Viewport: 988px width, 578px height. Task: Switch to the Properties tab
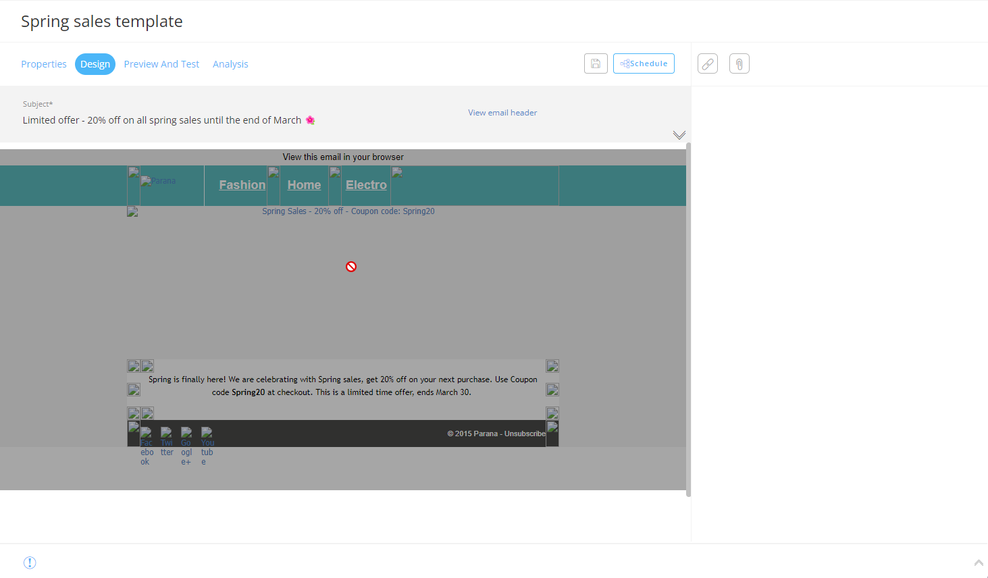pos(44,64)
